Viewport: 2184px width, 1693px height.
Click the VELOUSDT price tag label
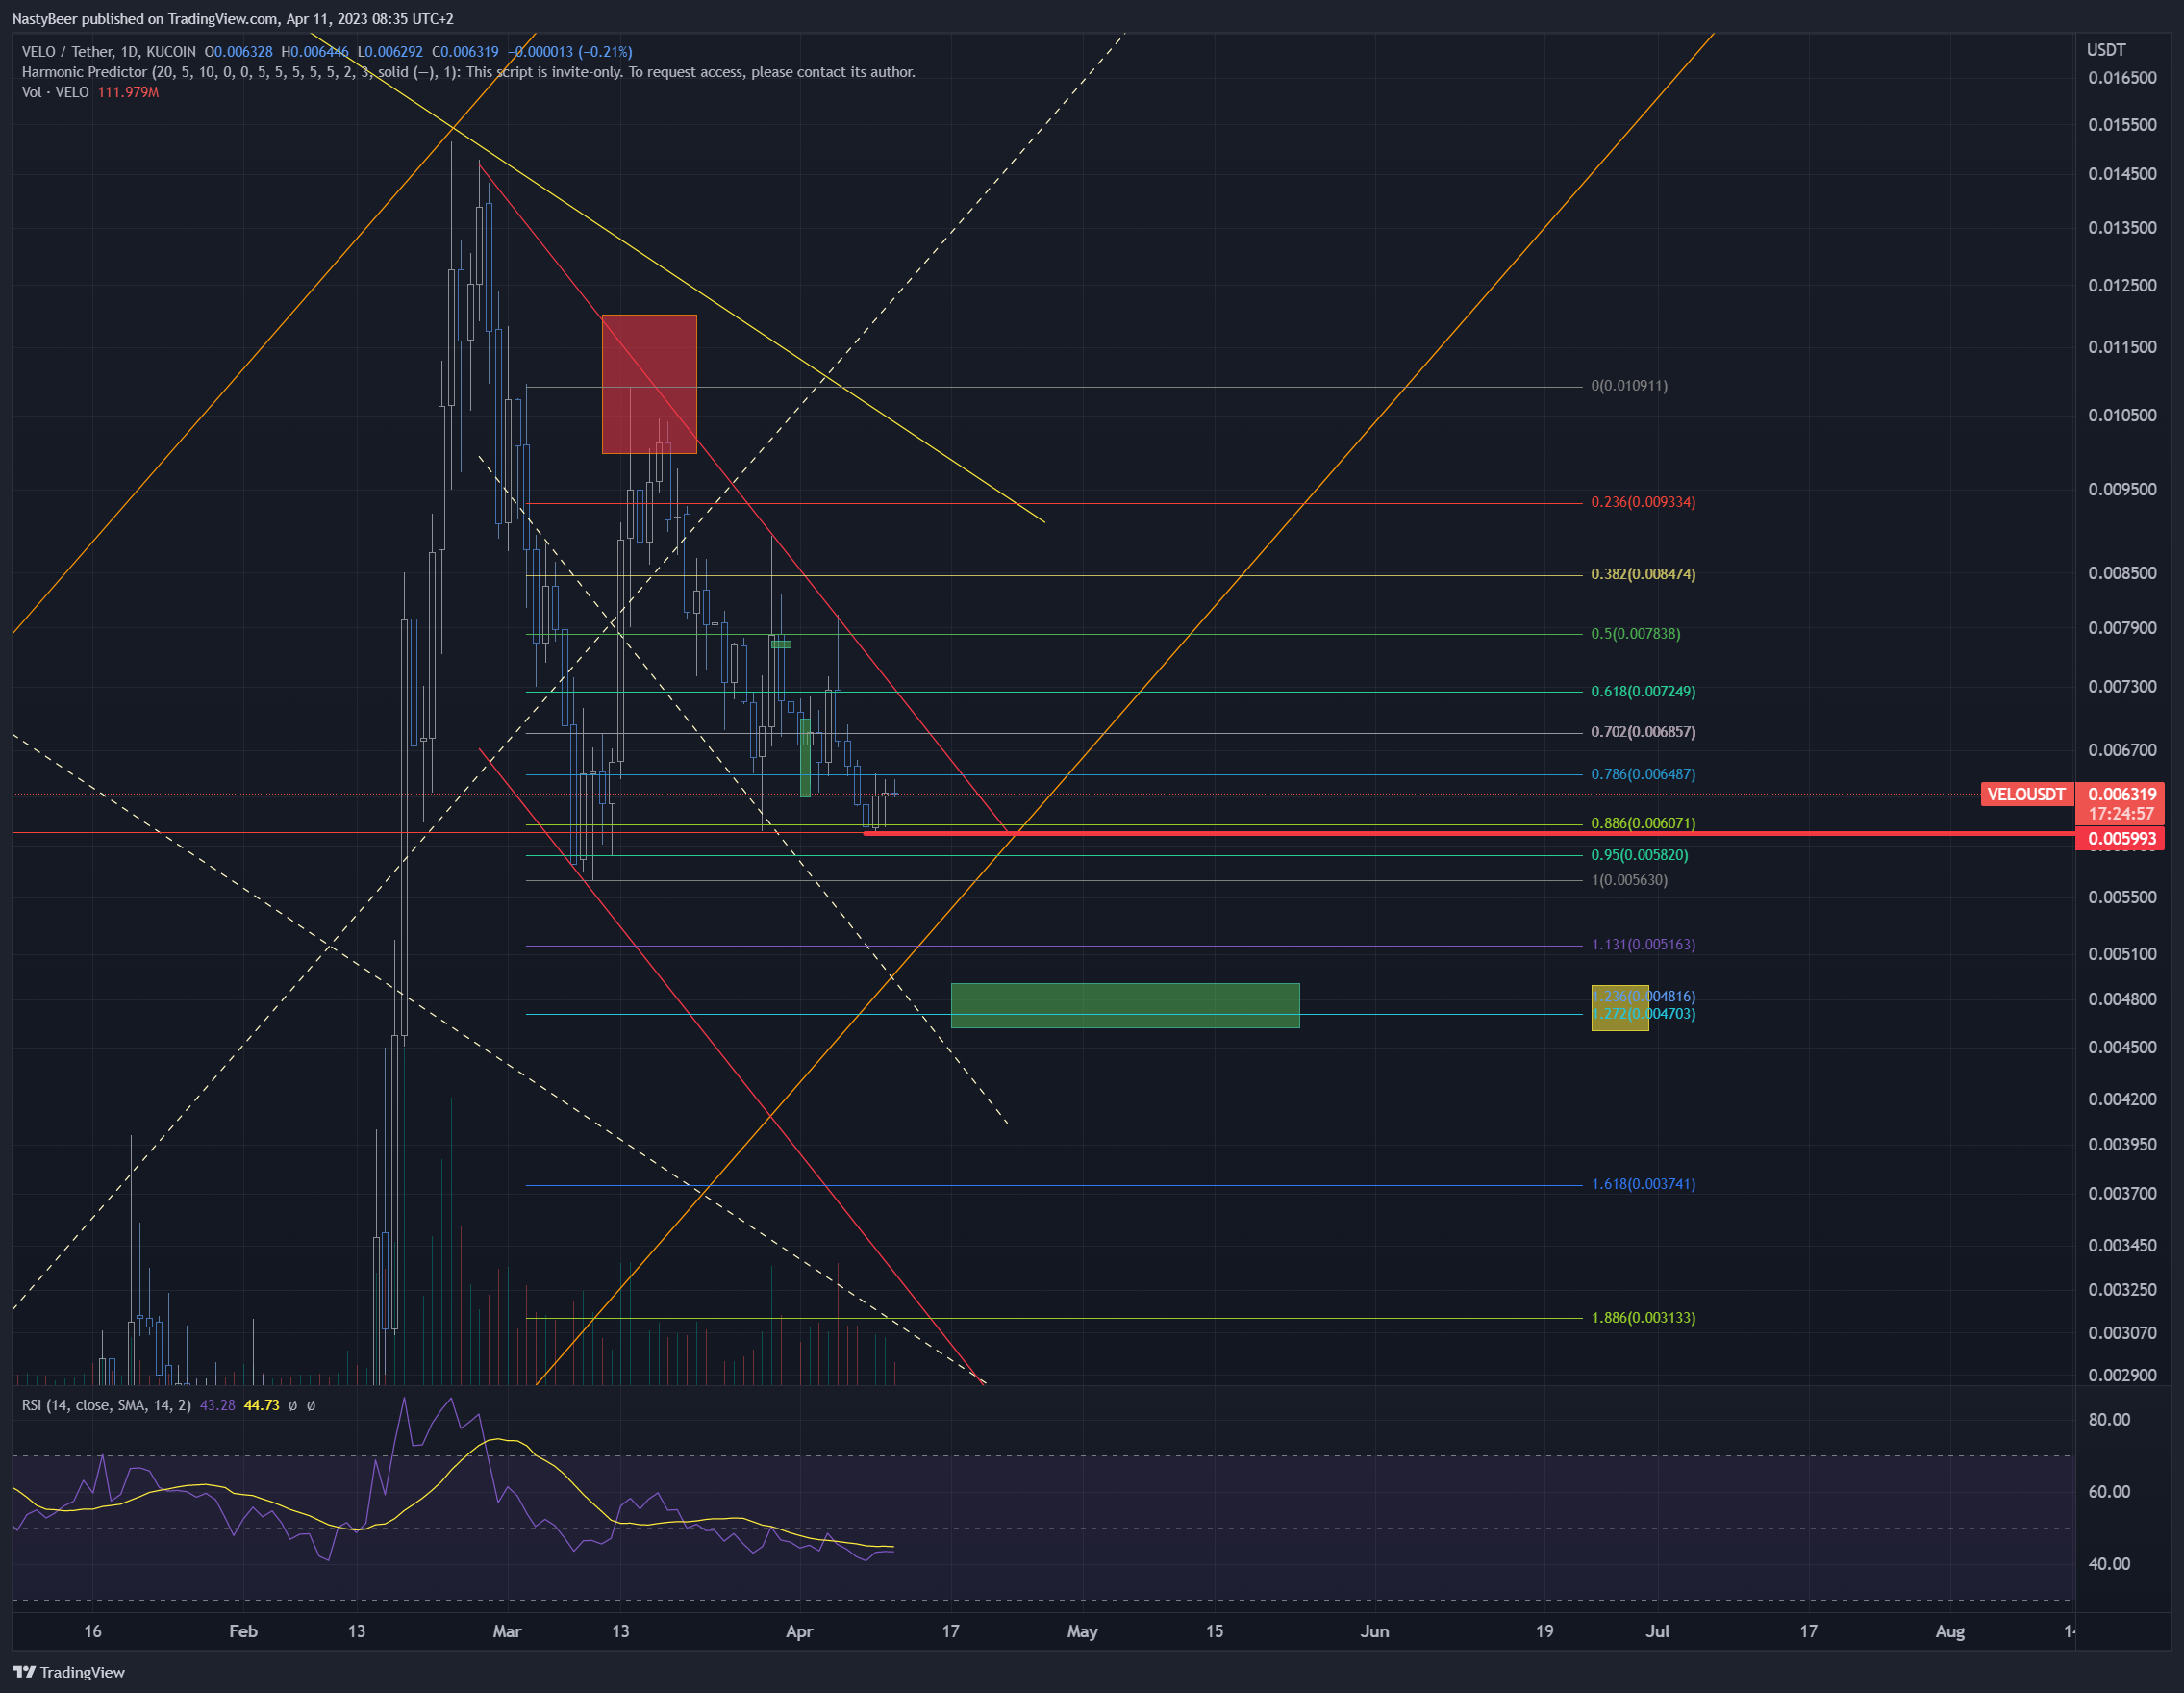click(2026, 794)
